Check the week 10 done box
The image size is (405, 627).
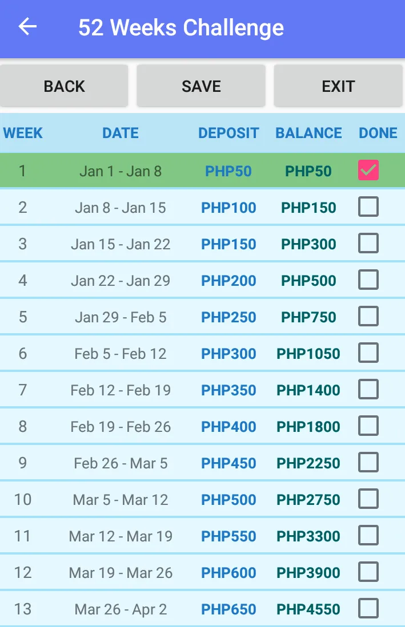click(x=368, y=499)
